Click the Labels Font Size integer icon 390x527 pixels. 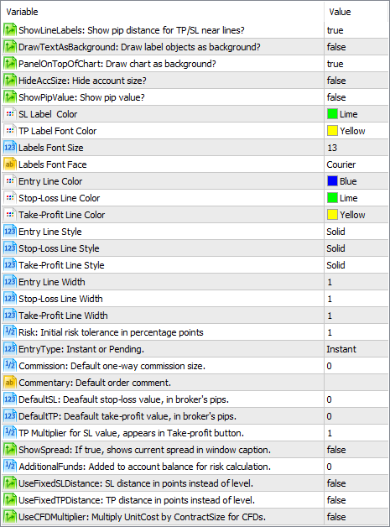[10, 148]
